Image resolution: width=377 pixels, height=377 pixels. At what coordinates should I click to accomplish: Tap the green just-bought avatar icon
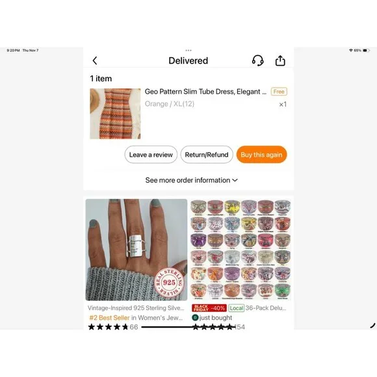[195, 318]
